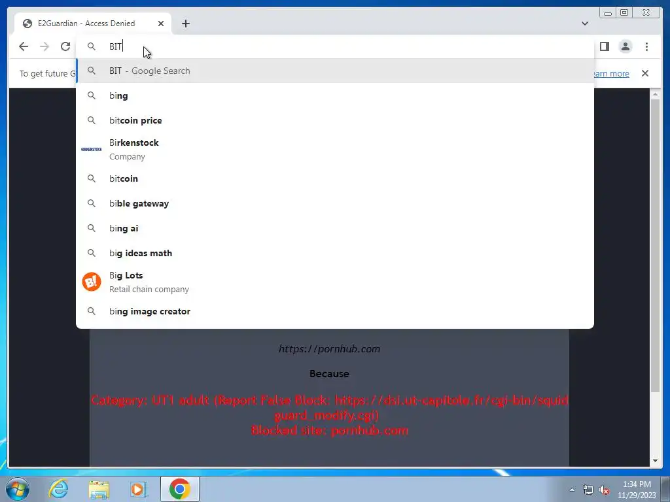The image size is (670, 502).
Task: Click the network tray icon
Action: (588, 490)
